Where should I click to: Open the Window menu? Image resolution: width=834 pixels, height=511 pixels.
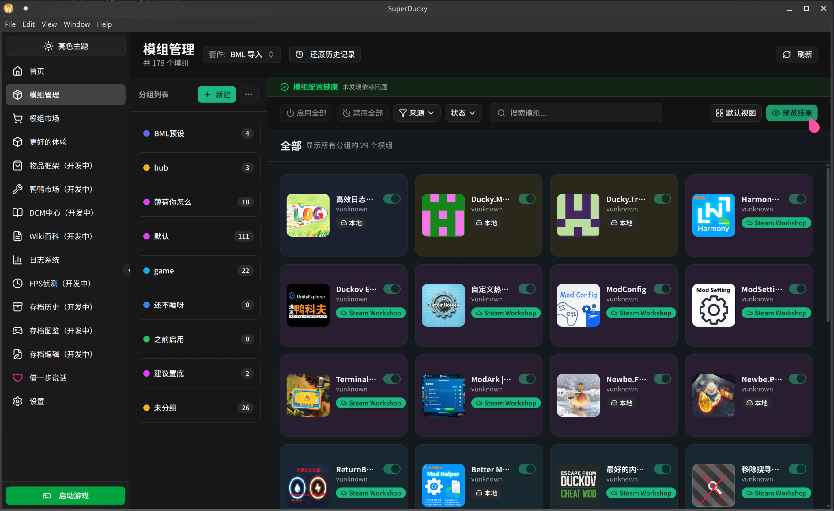[x=77, y=24]
